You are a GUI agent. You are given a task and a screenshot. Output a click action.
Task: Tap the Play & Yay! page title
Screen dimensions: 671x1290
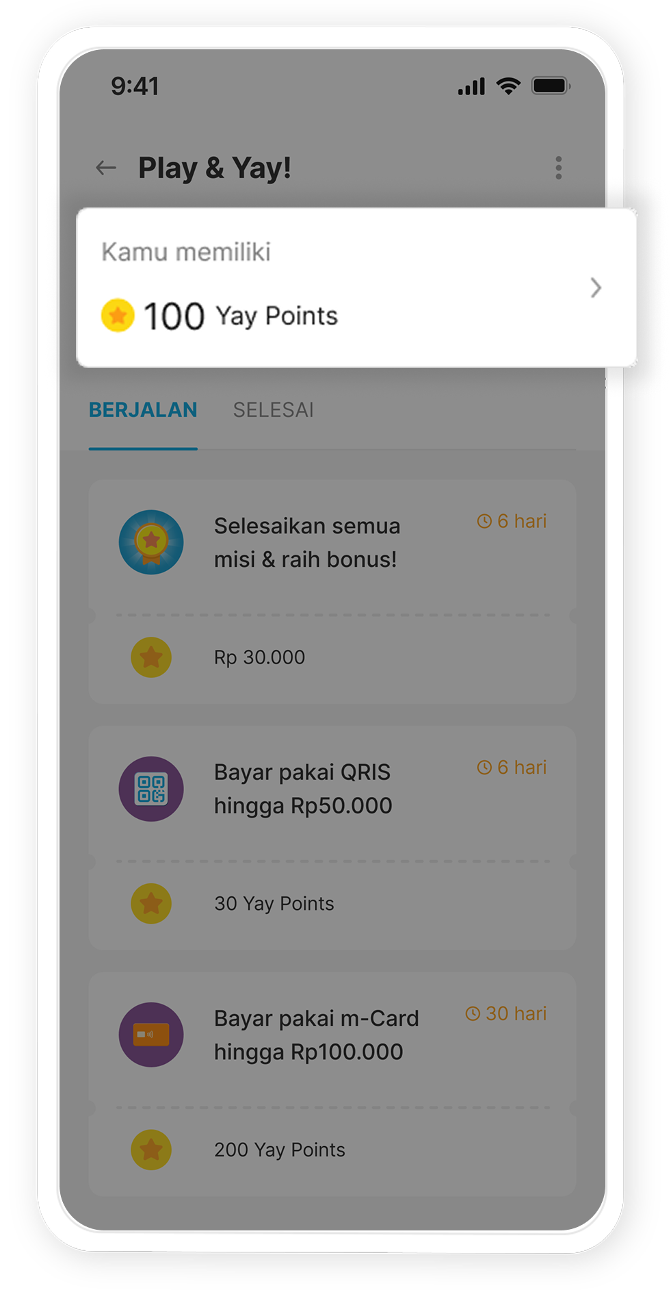coord(215,168)
